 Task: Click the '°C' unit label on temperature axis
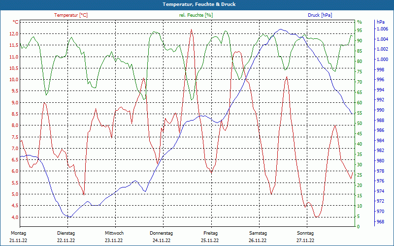(16, 22)
